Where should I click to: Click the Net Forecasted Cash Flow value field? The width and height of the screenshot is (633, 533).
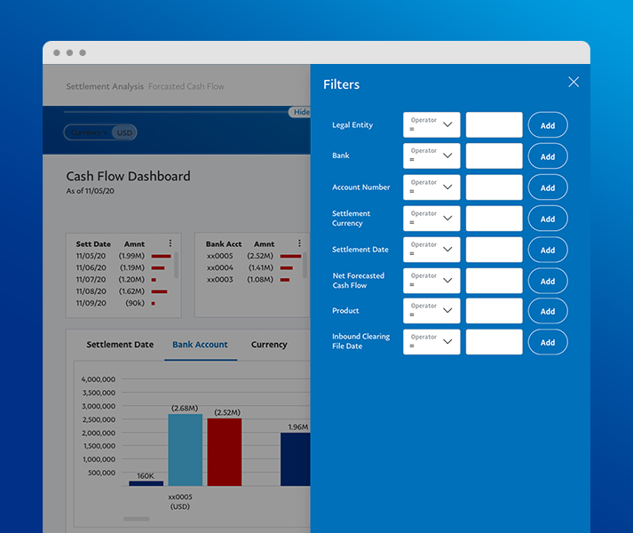494,281
